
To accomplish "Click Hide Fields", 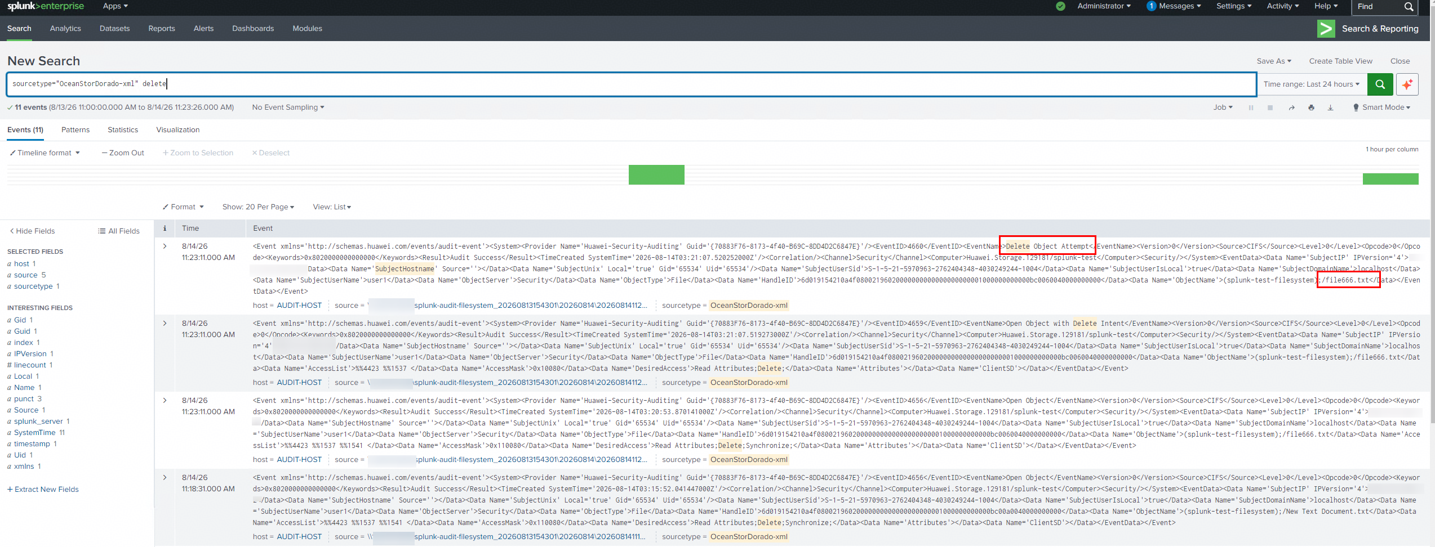I will (x=32, y=231).
